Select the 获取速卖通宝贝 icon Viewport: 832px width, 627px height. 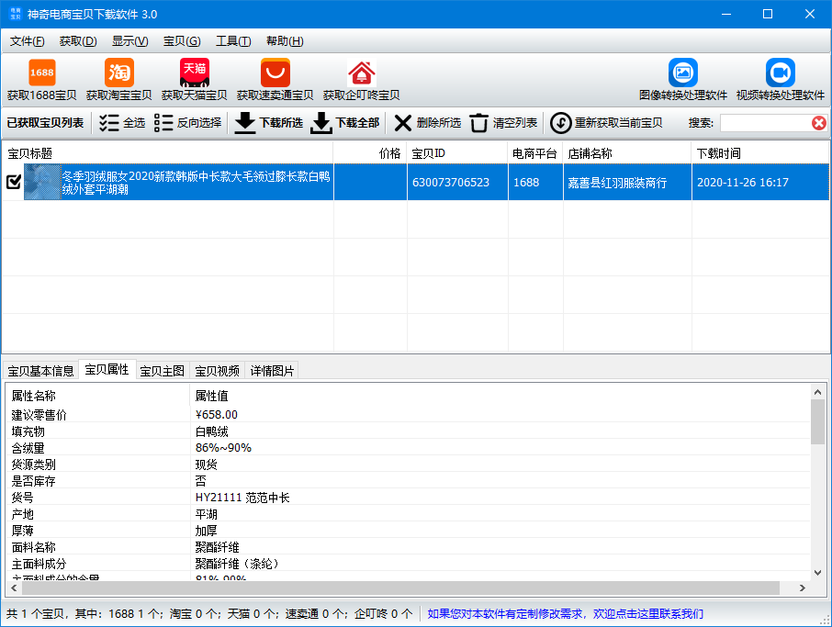pos(275,73)
